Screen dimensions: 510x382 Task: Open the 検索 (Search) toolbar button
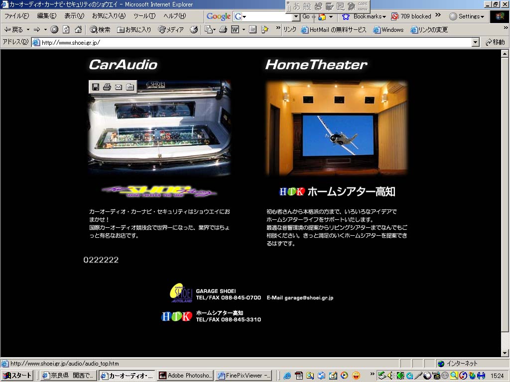pos(100,30)
